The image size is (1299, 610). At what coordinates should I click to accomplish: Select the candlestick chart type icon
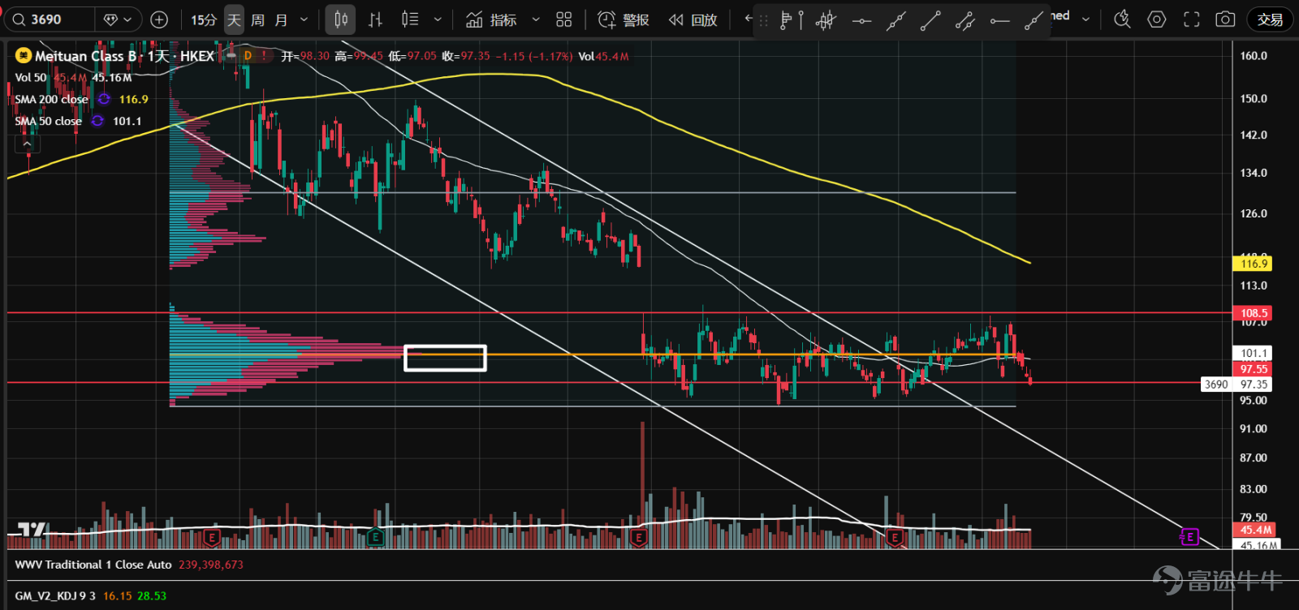click(x=341, y=19)
